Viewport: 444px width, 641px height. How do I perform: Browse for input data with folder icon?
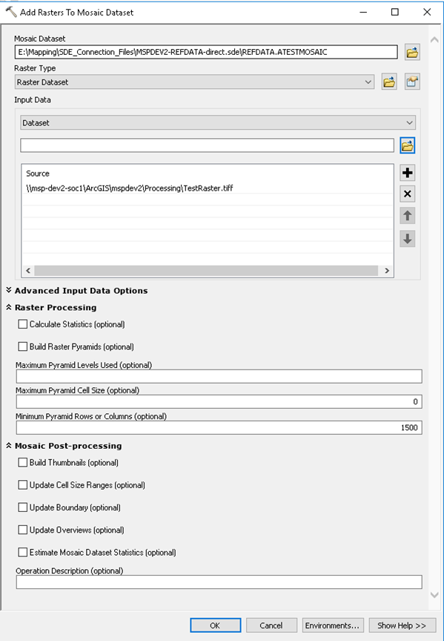click(407, 145)
